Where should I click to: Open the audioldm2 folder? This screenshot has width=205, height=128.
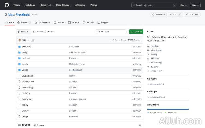27,47
